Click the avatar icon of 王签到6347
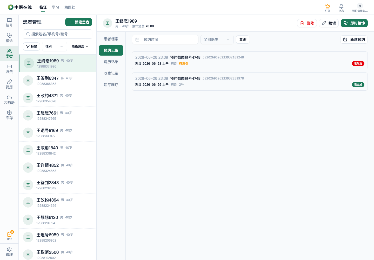The height and width of the screenshot is (260, 374). [x=28, y=81]
